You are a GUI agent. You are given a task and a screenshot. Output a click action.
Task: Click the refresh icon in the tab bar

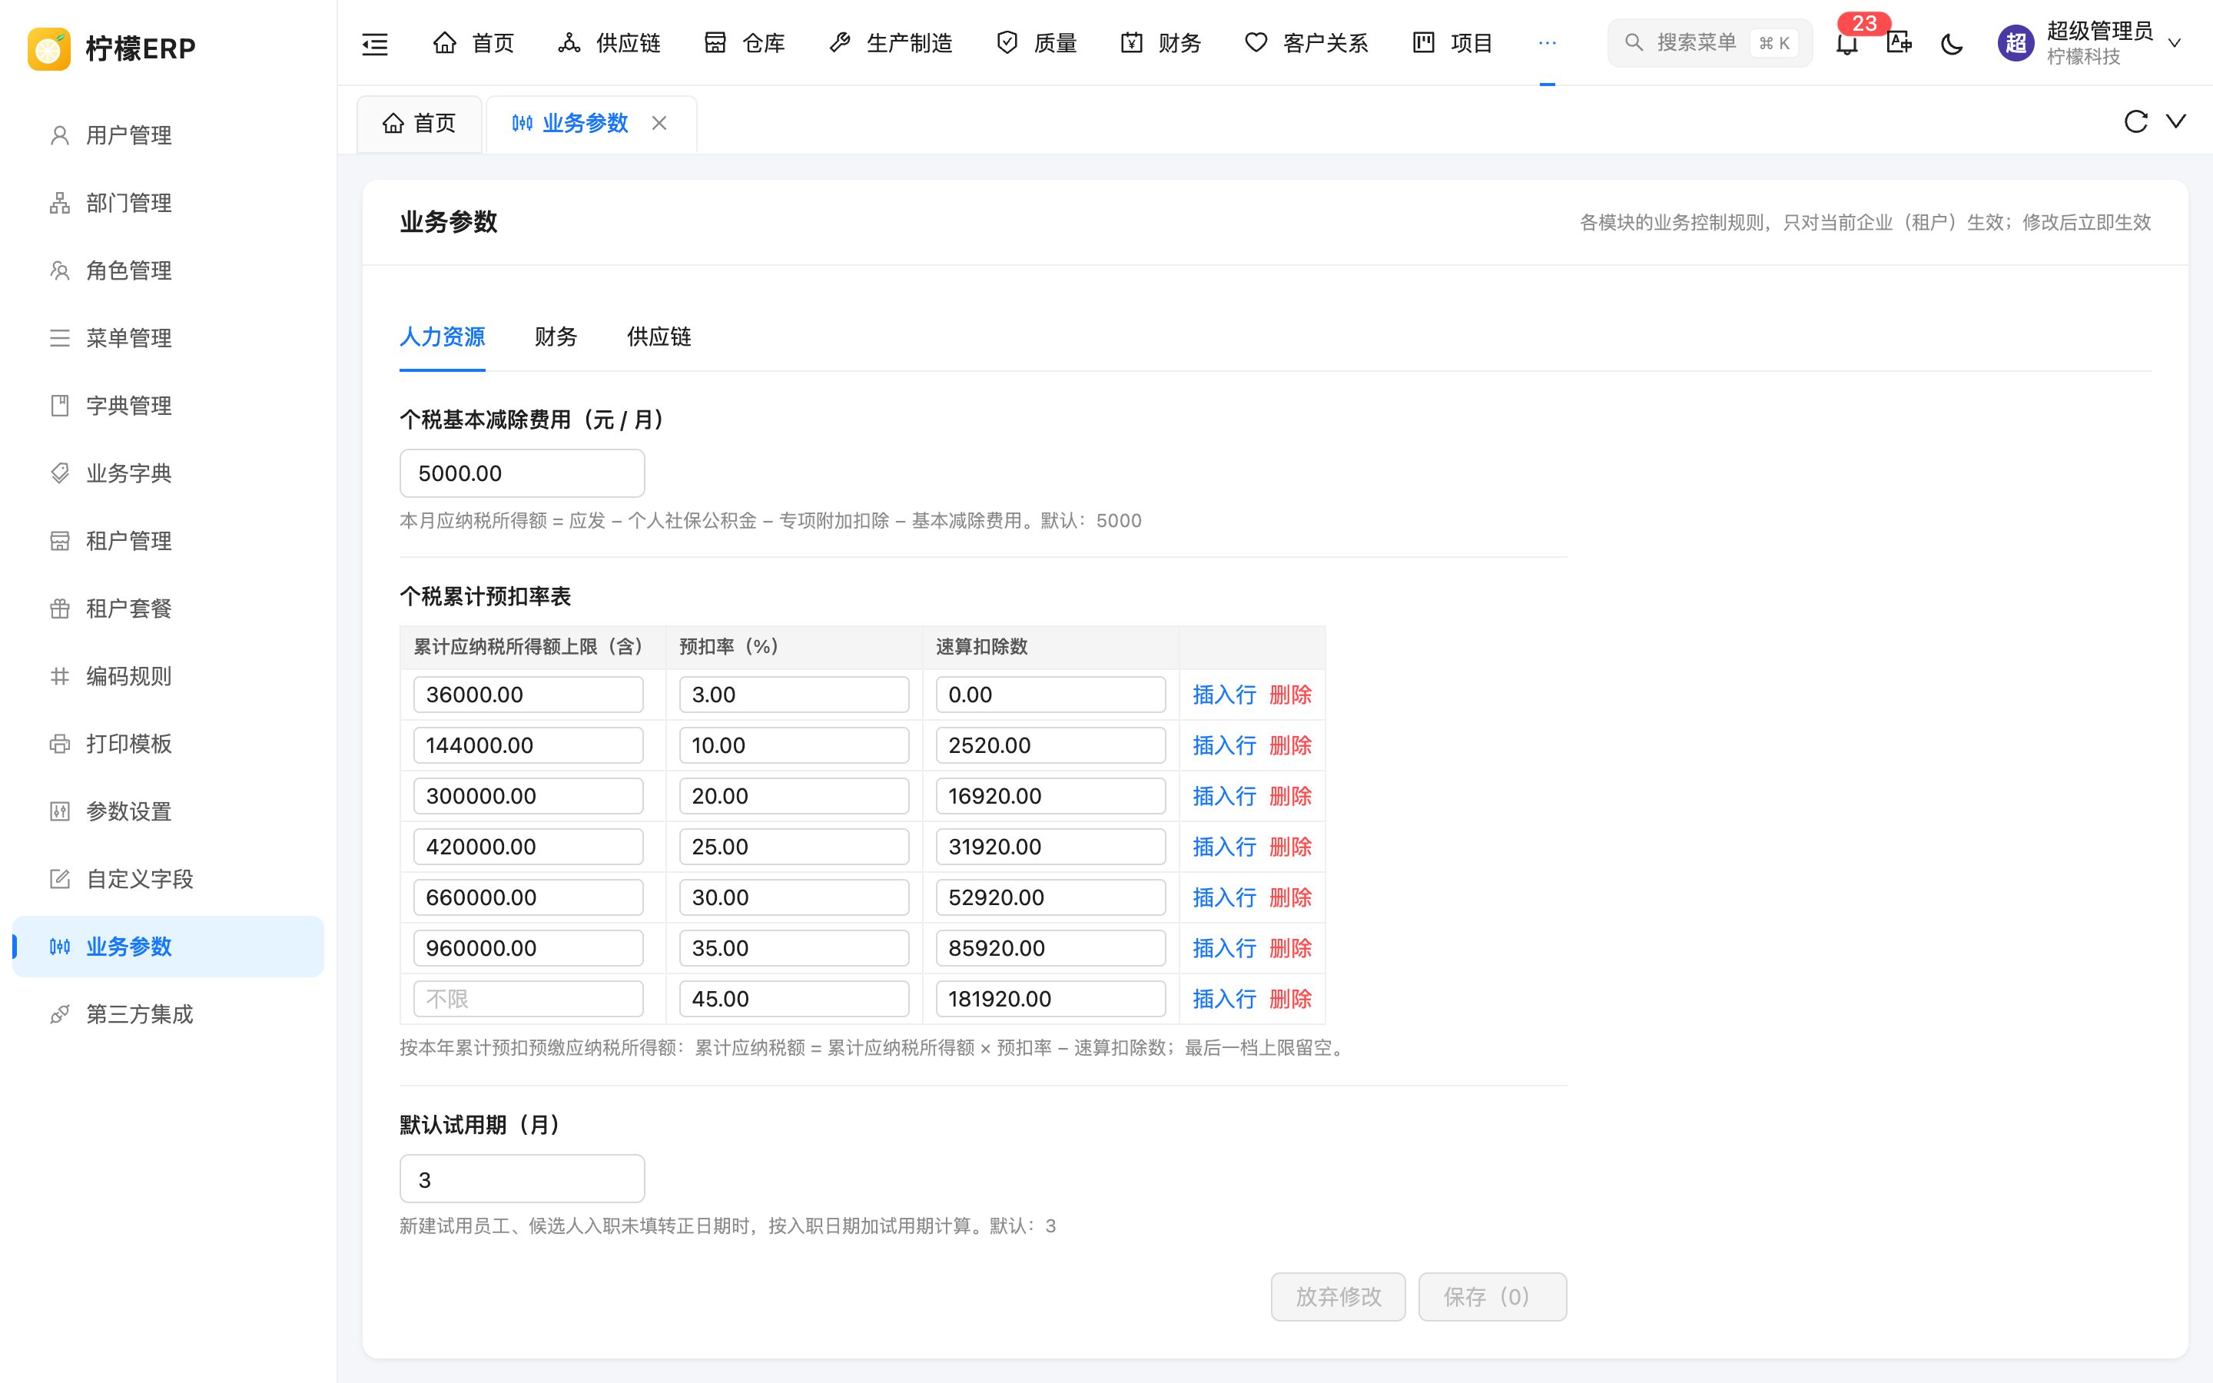click(x=2135, y=121)
